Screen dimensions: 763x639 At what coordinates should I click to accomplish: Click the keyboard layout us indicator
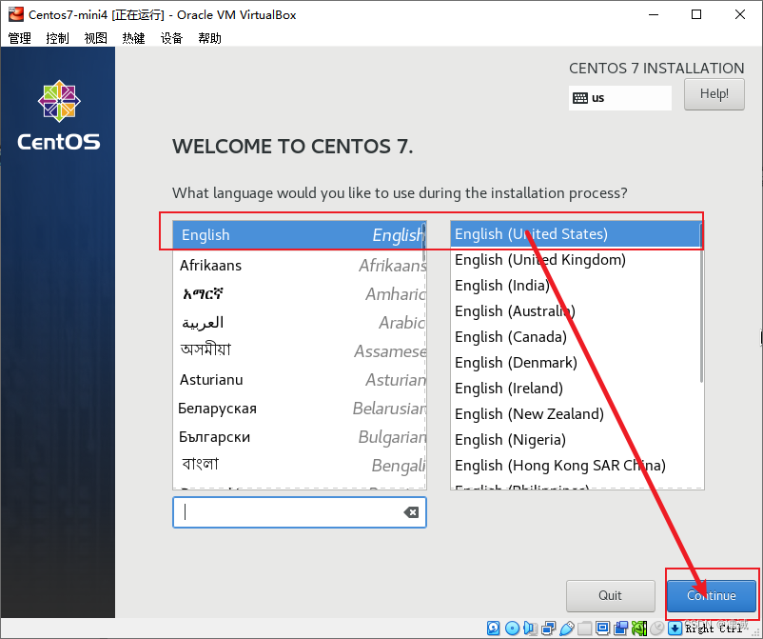620,98
